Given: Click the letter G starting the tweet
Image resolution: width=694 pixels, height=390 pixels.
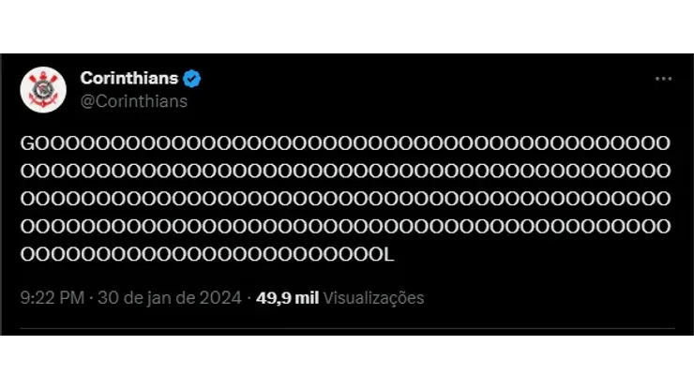Looking at the screenshot, I should coord(28,143).
